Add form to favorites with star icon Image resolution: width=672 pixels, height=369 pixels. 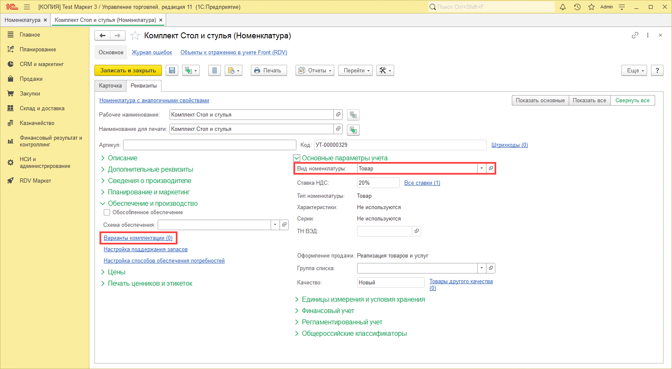[135, 36]
